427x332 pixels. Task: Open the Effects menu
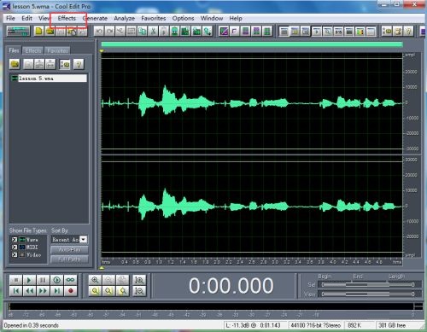(x=67, y=18)
